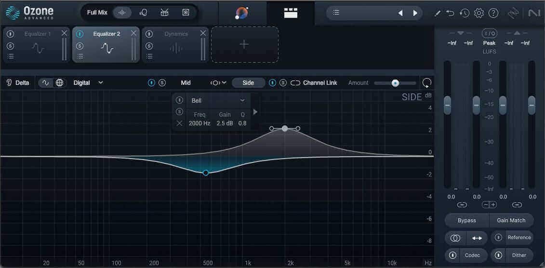Select the Full Mix waveform icon

[x=122, y=13]
